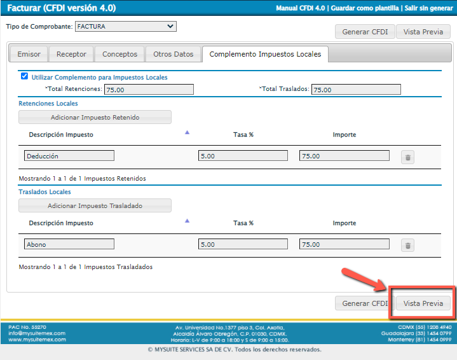Delete the Abono transferred tax row

coord(407,246)
